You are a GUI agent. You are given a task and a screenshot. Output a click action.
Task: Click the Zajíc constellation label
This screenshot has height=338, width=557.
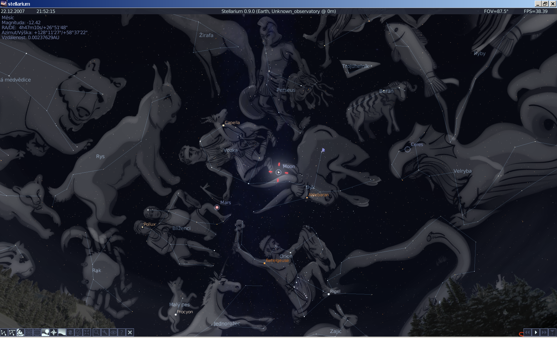coord(336,331)
